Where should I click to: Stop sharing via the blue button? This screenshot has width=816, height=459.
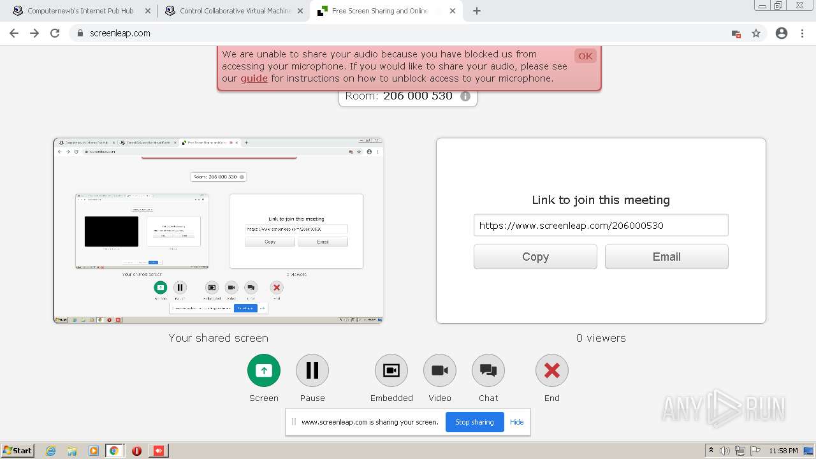474,422
